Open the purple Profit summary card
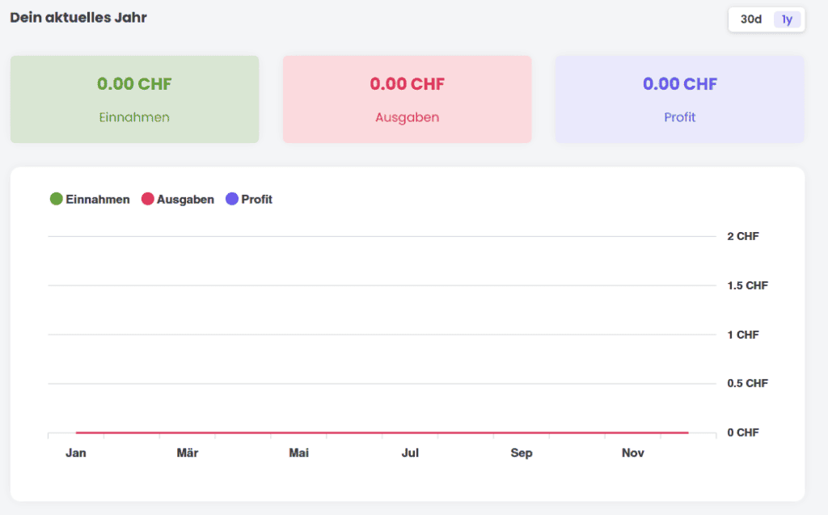 point(679,99)
